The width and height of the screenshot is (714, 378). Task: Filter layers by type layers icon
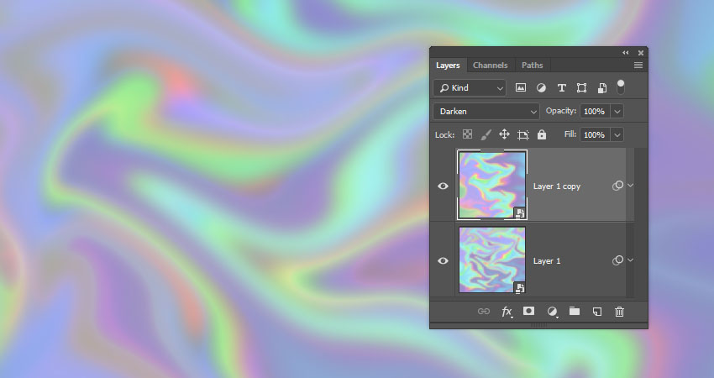(x=561, y=88)
